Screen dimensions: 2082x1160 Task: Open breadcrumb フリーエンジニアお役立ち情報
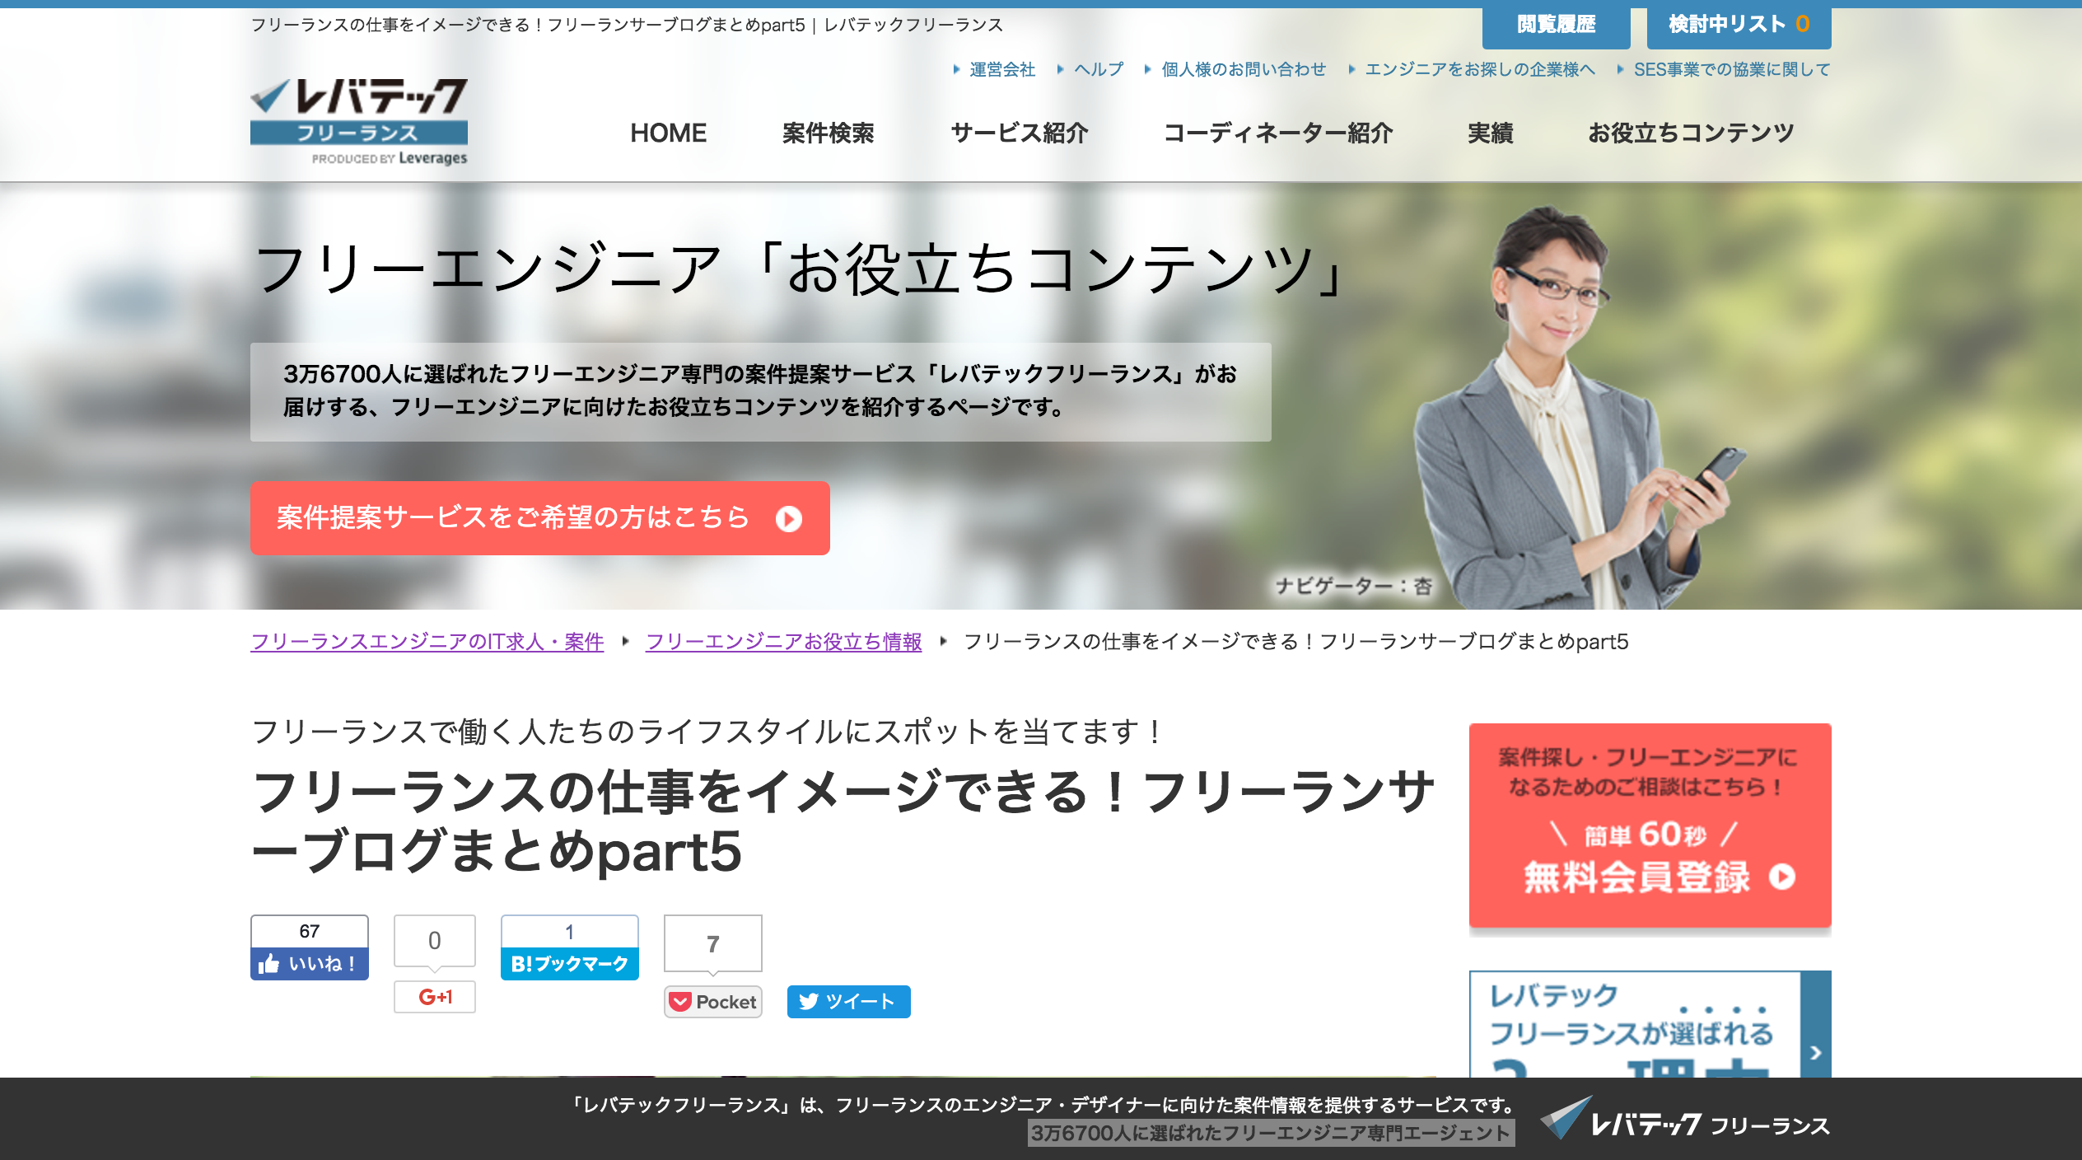click(x=783, y=642)
